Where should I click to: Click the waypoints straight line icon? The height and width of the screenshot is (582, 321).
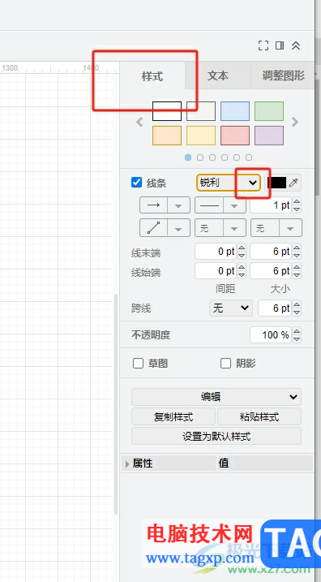(x=154, y=227)
